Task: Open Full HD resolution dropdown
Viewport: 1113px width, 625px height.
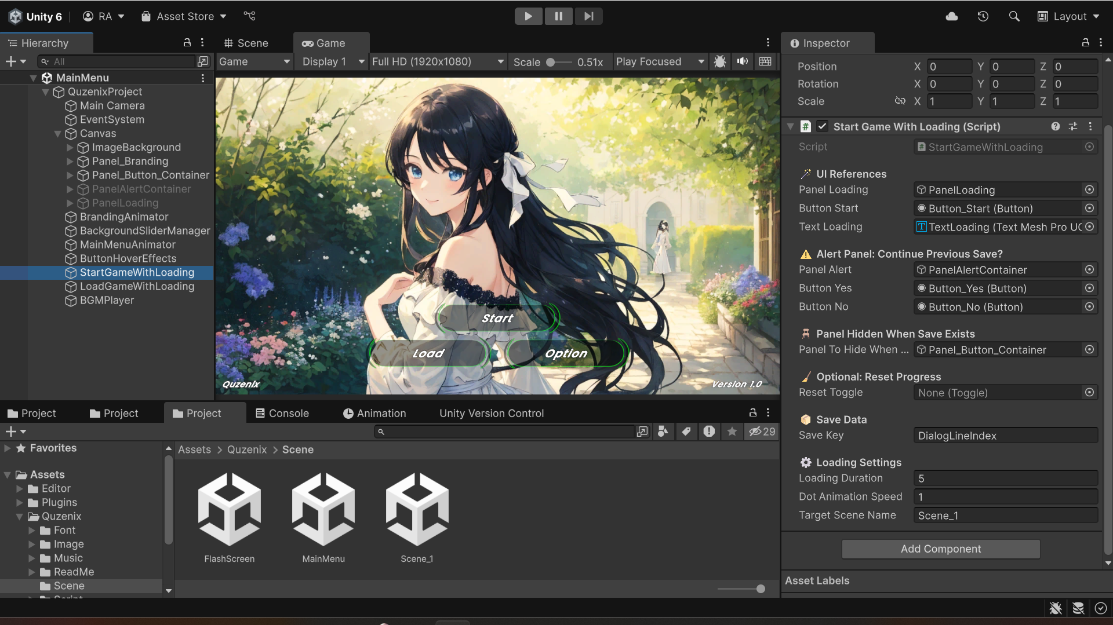Action: [438, 61]
